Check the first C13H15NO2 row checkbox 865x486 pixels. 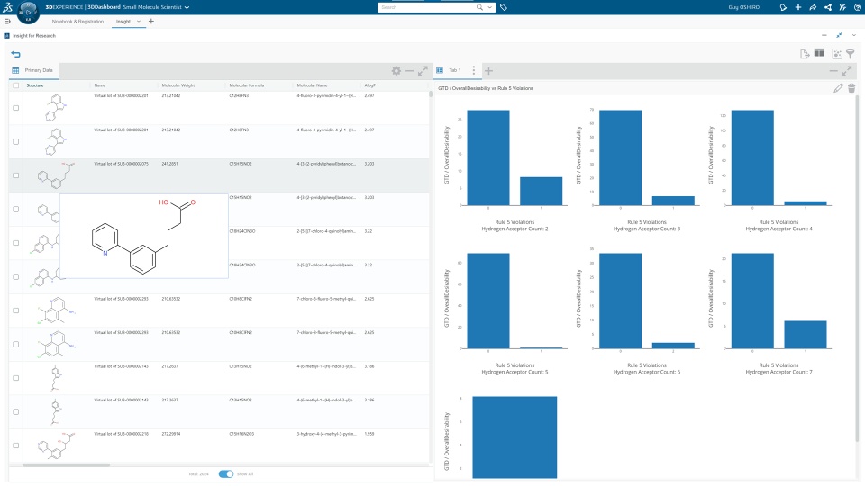pos(15,378)
